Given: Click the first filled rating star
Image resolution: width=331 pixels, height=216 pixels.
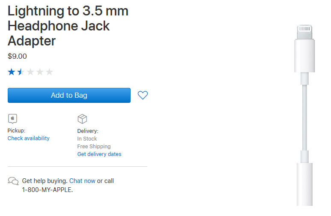Looking at the screenshot, I should 12,72.
